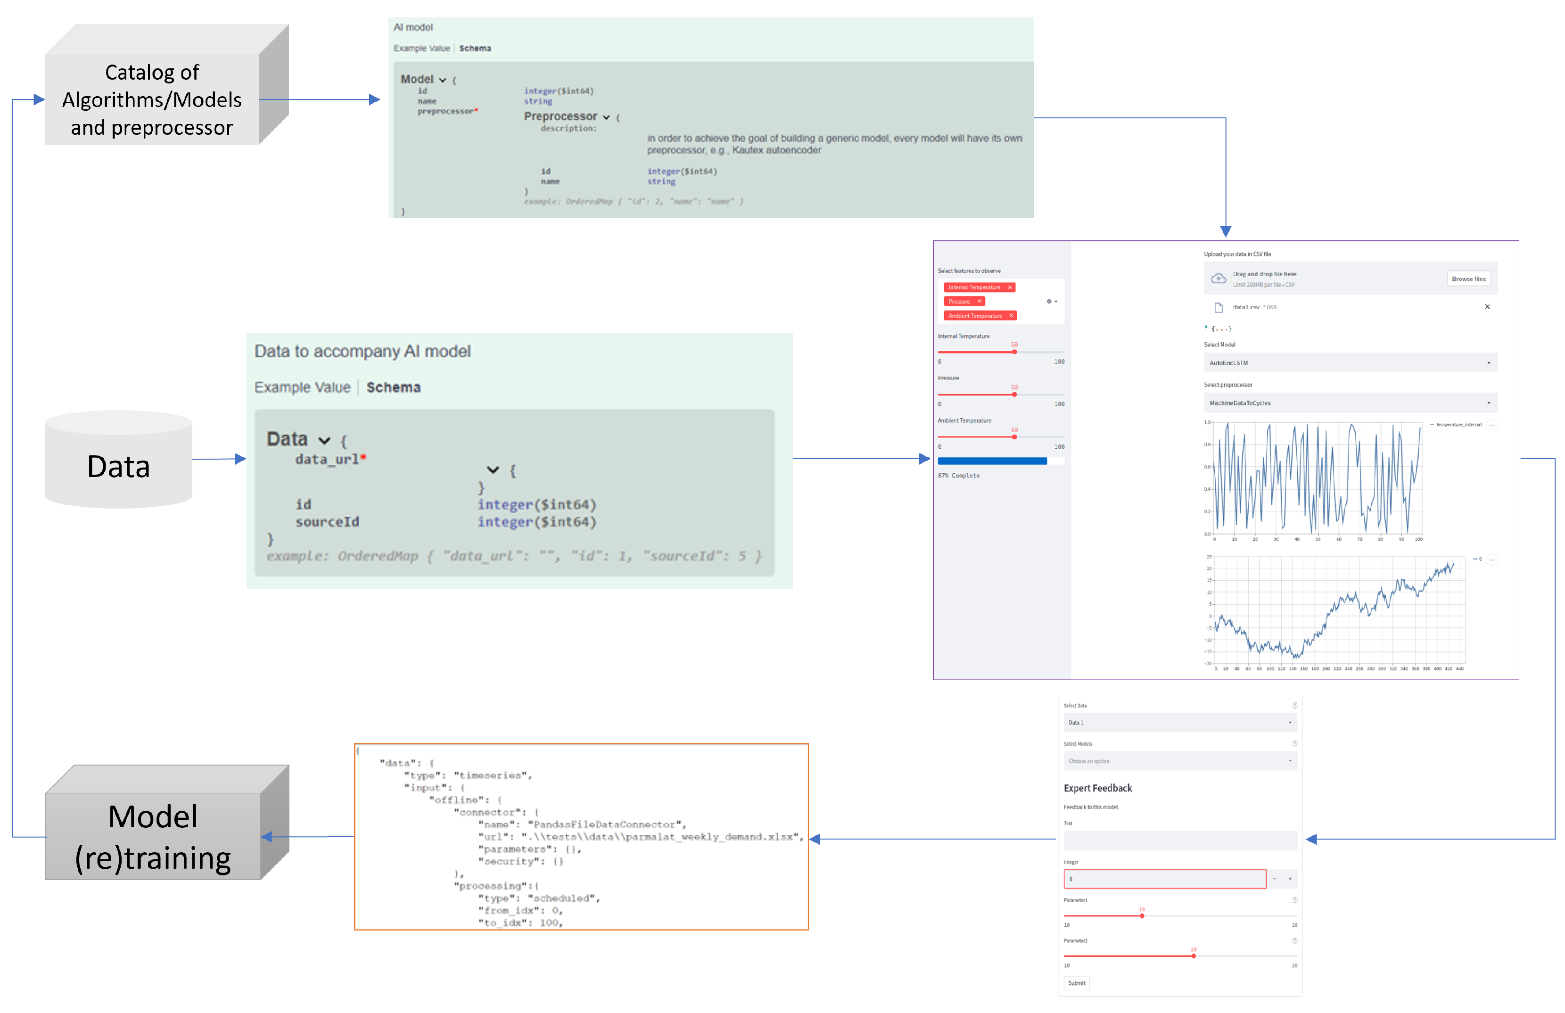This screenshot has width=1565, height=1013.
Task: Submit the expert feedback form
Action: pos(1077,983)
